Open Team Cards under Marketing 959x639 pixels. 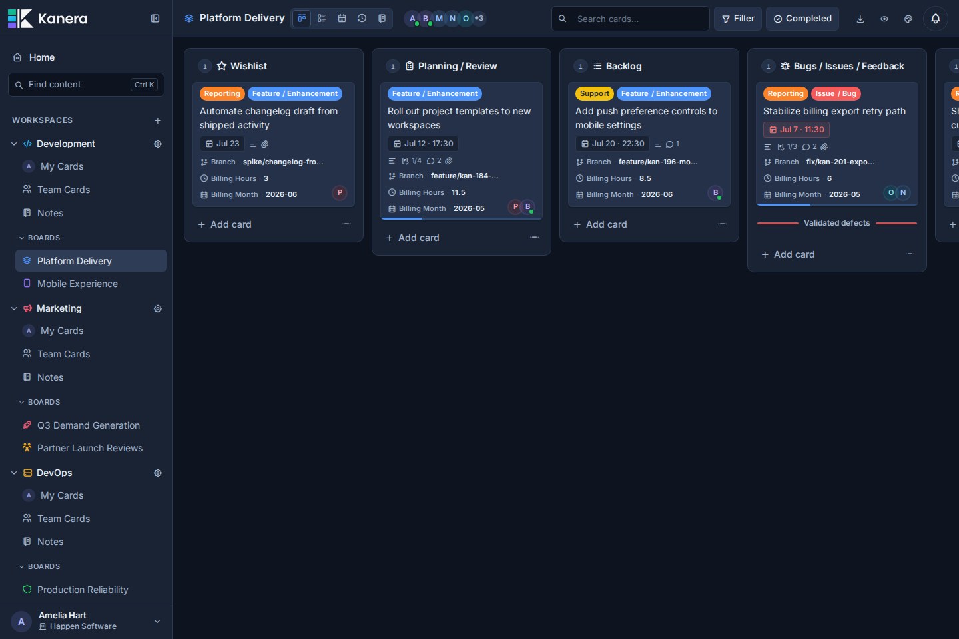point(63,354)
